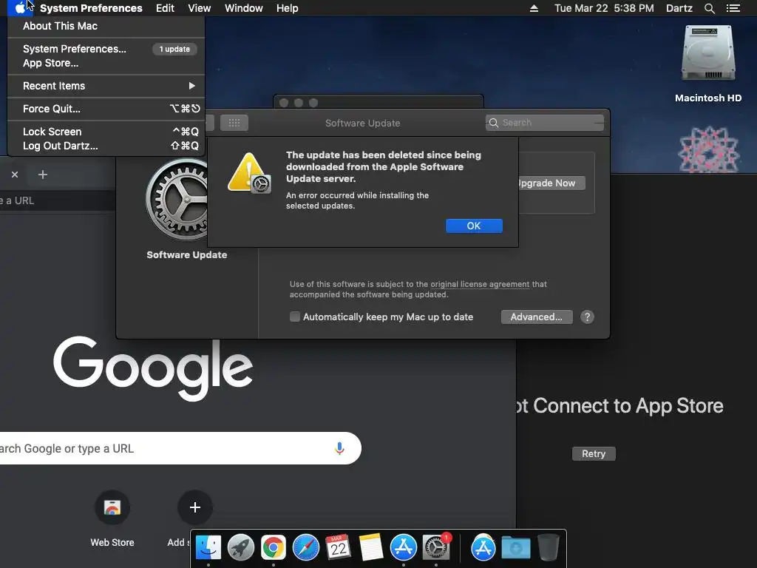Open System Preferences with badge in Dock
757x568 pixels.
point(436,548)
